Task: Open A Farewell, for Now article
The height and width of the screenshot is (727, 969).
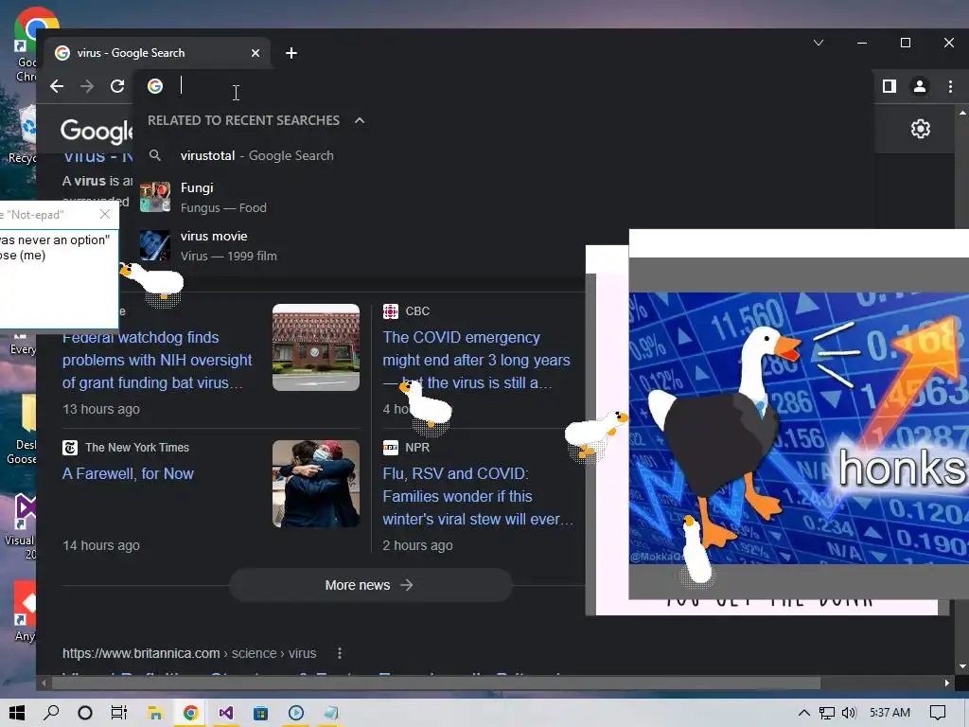Action: click(128, 474)
